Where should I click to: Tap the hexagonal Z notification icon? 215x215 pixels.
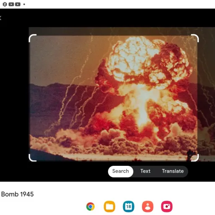pyautogui.click(x=5, y=4)
